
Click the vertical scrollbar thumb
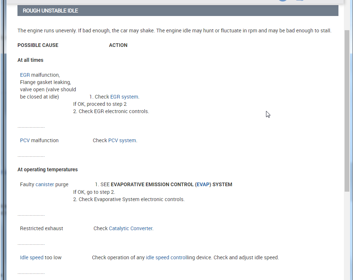pyautogui.click(x=347, y=109)
